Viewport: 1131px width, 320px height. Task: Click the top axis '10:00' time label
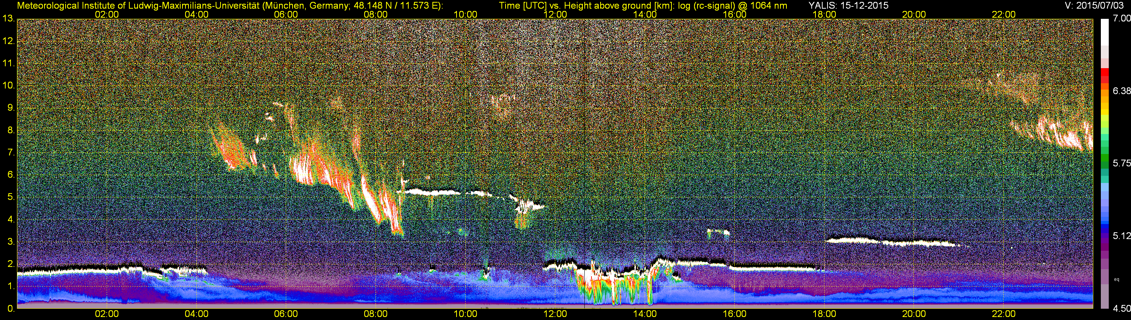click(x=465, y=14)
